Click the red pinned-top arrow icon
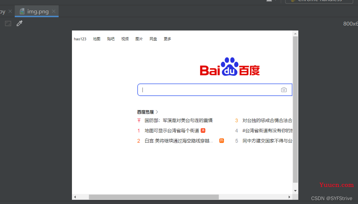 139,120
